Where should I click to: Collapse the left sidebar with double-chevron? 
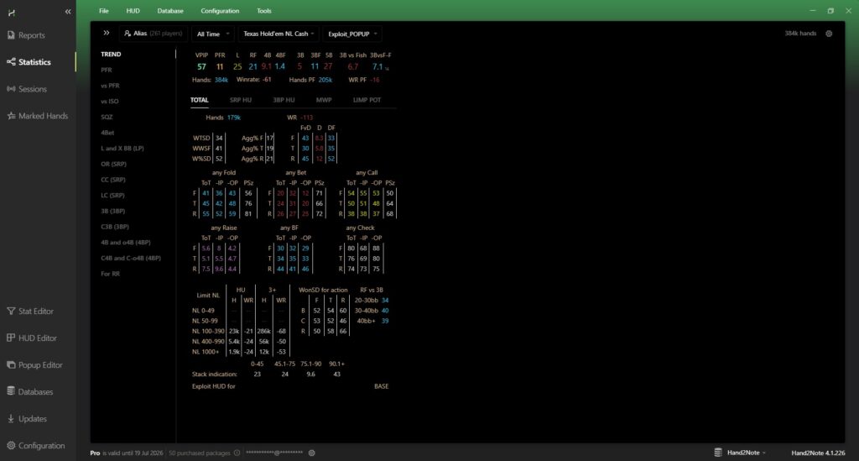click(65, 11)
